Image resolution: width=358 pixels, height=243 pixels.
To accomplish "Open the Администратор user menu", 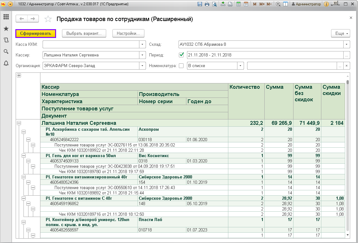I will tap(306, 4).
